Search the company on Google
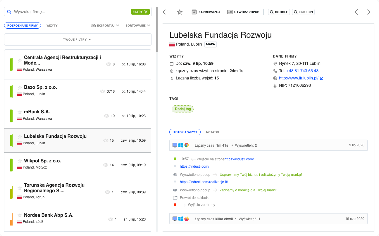 click(279, 12)
